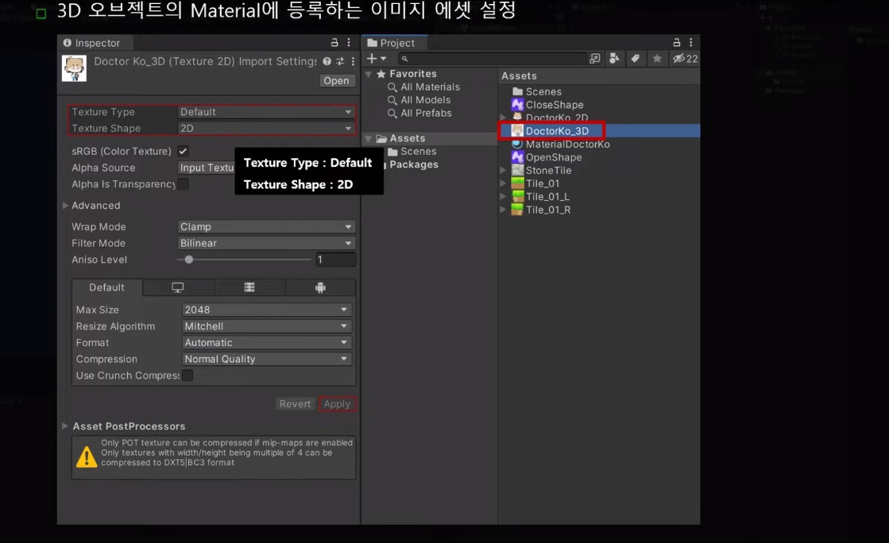This screenshot has width=889, height=543.
Task: Open Texture Shape dropdown
Action: click(266, 129)
